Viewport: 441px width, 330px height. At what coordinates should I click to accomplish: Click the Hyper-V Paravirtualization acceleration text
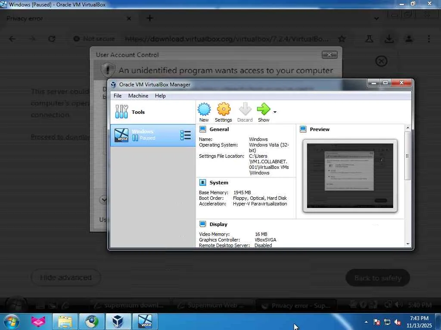point(260,204)
